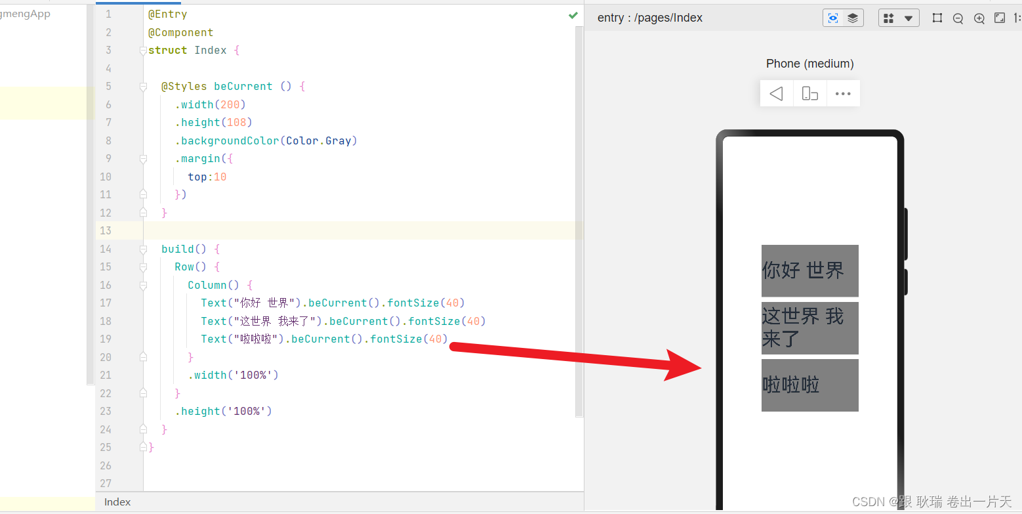Viewport: 1022px width, 514px height.
Task: Select the 啦啦啦 block in preview
Action: click(x=810, y=385)
